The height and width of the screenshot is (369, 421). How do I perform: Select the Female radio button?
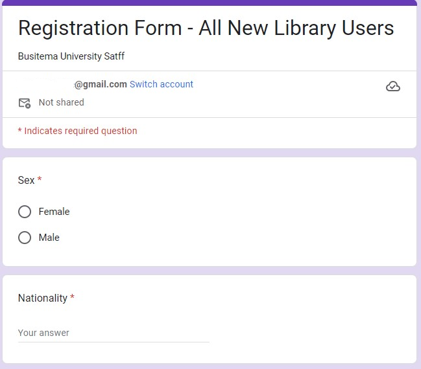[25, 212]
